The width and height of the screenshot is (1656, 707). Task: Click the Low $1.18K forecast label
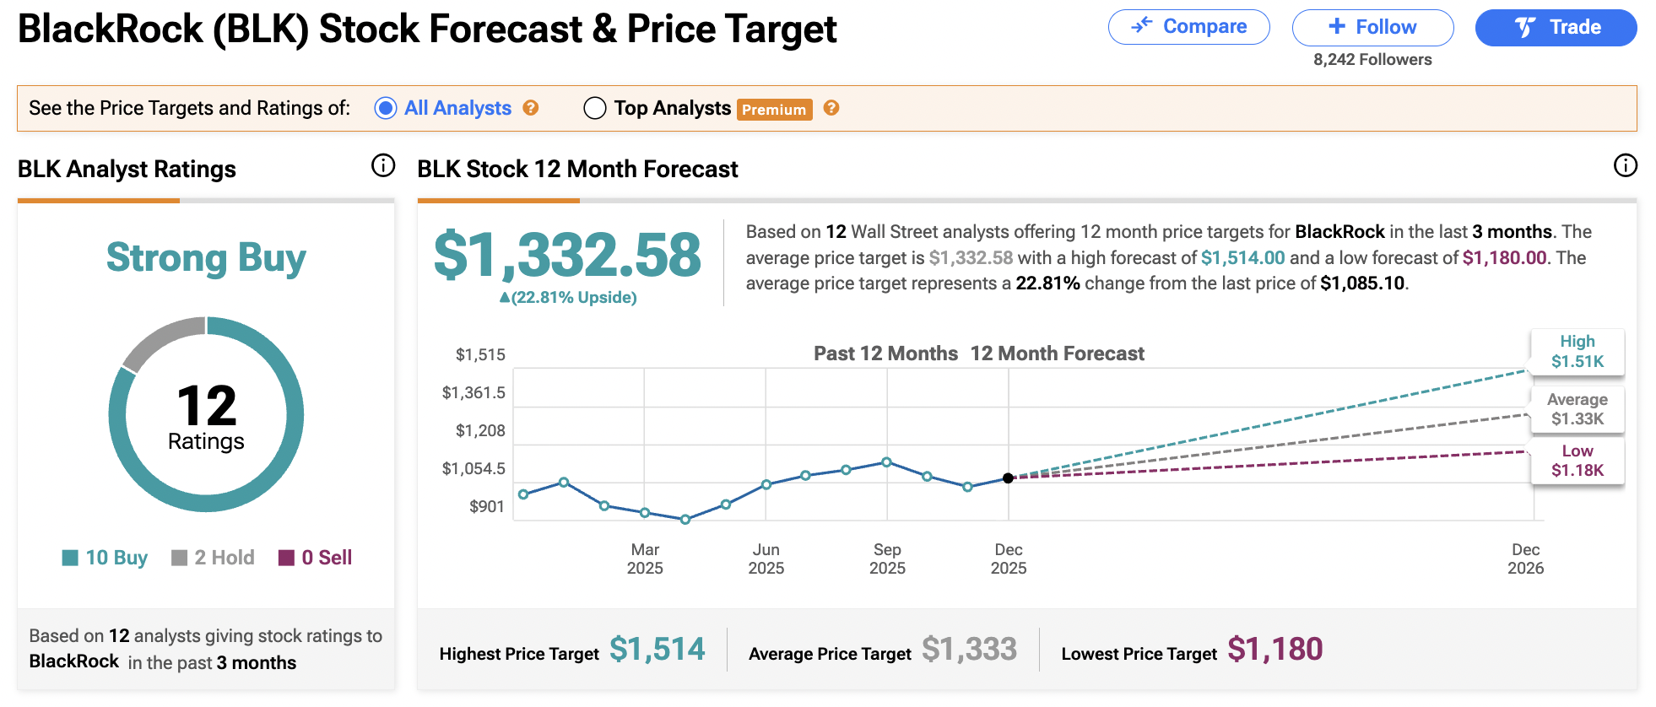[1577, 461]
